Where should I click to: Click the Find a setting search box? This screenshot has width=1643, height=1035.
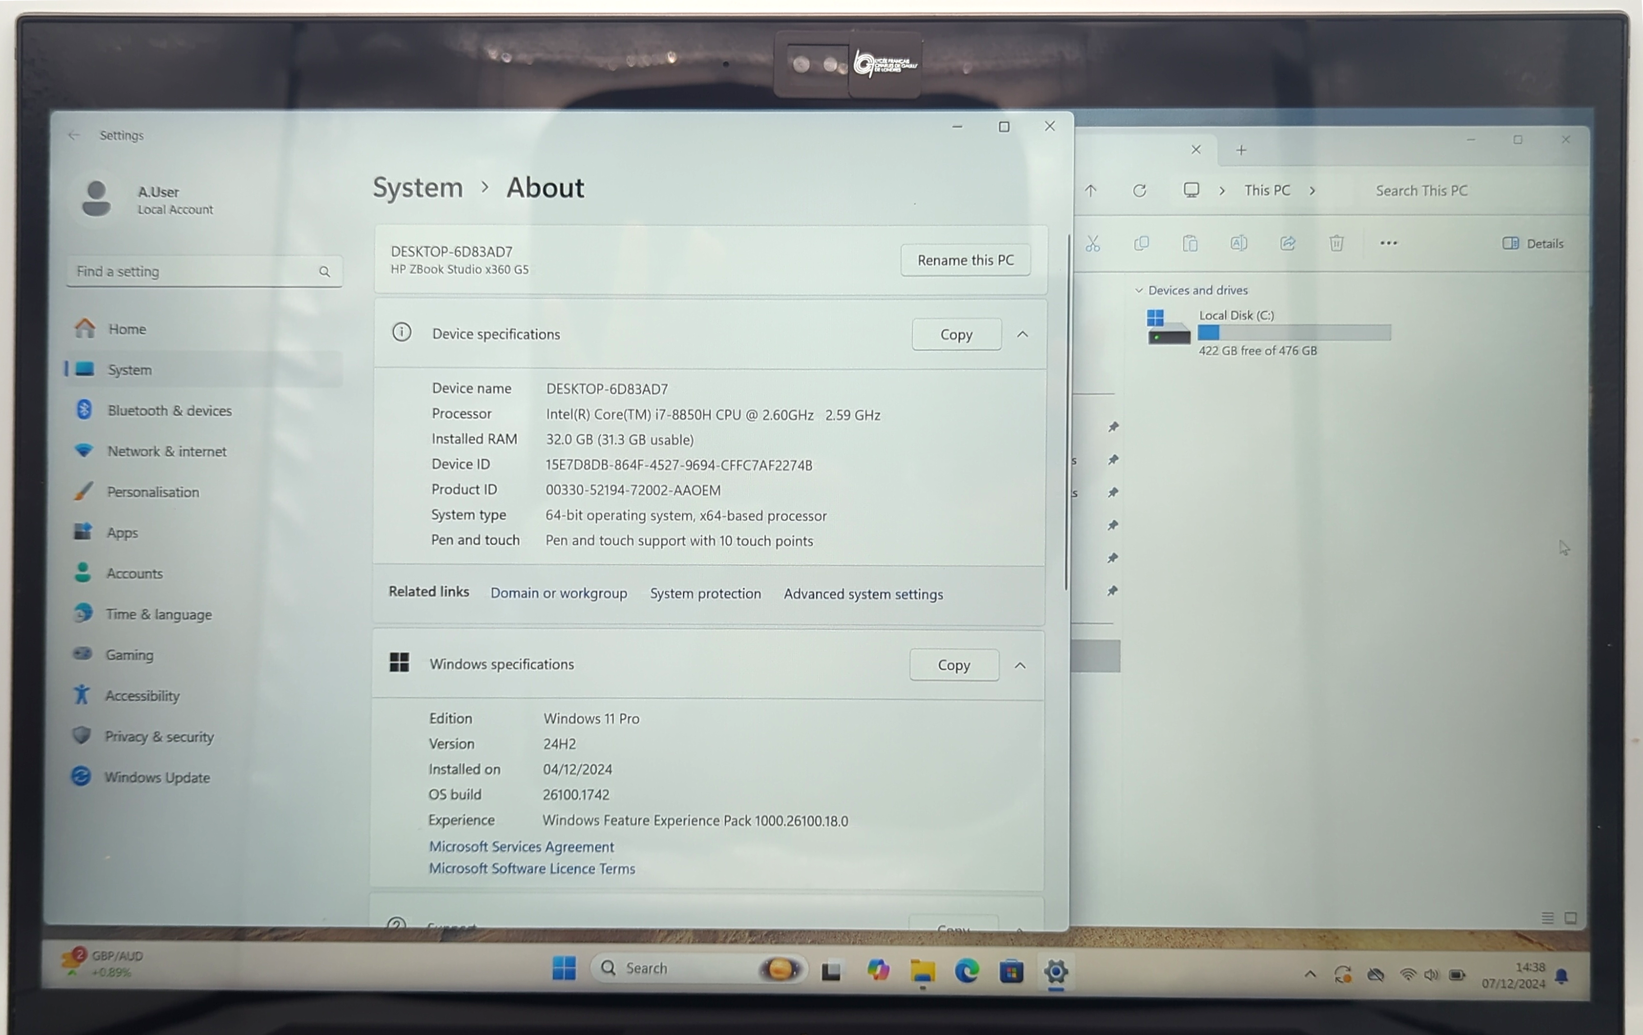click(204, 271)
